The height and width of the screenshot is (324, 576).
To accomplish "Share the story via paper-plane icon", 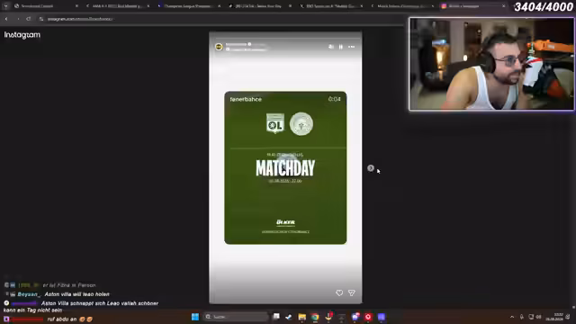I will (352, 292).
